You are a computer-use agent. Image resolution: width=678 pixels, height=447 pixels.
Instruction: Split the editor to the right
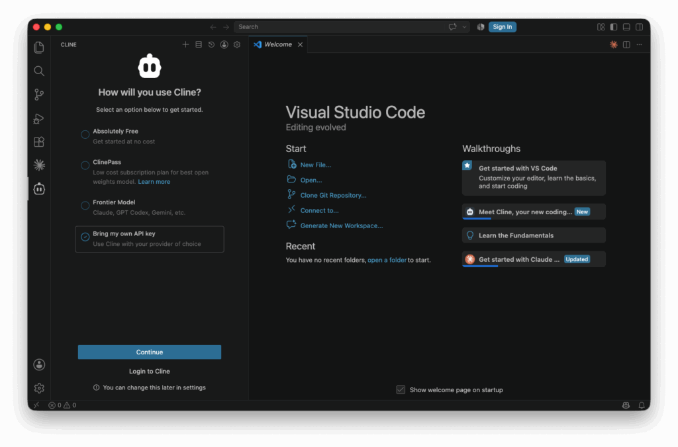coord(626,44)
